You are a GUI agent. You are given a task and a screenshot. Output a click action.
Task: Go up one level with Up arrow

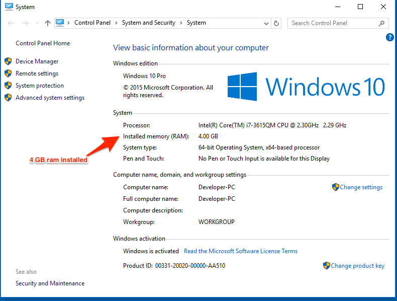click(48, 23)
